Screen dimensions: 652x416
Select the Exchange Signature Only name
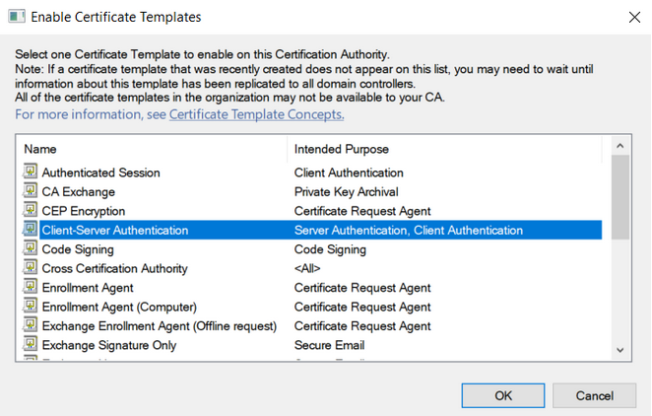(x=109, y=345)
